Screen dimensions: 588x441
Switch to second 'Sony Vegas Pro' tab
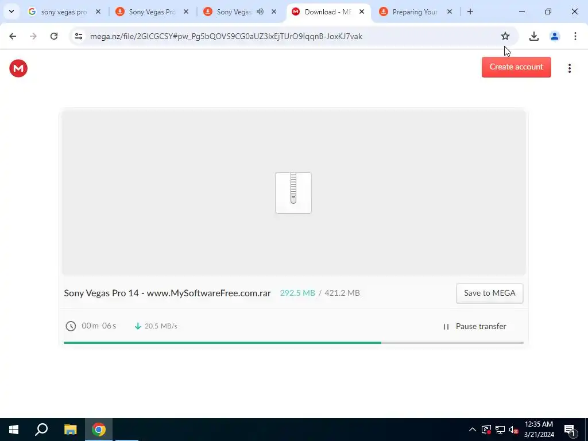(x=152, y=12)
